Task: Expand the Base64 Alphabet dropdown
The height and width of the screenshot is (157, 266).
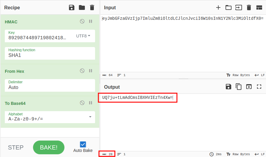Action: 90,117
